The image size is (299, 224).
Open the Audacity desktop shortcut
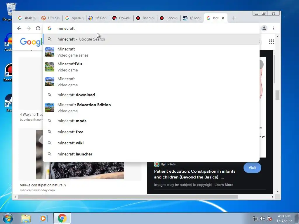coord(8,42)
